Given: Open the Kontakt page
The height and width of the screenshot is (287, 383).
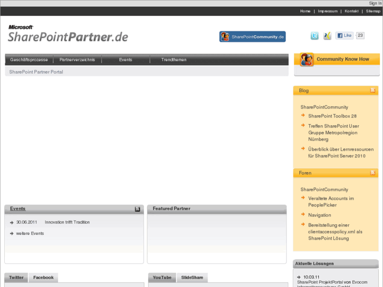Looking at the screenshot, I should (351, 11).
